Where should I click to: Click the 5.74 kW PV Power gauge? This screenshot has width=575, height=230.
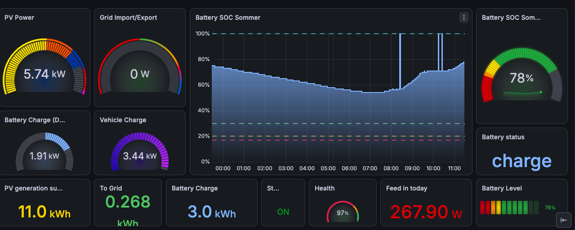tap(45, 67)
